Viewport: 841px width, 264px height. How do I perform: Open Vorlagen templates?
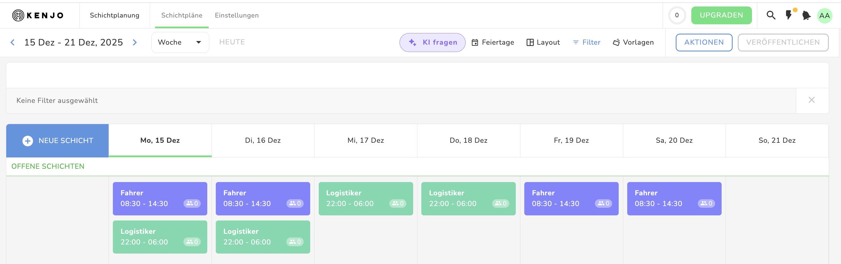(x=633, y=42)
